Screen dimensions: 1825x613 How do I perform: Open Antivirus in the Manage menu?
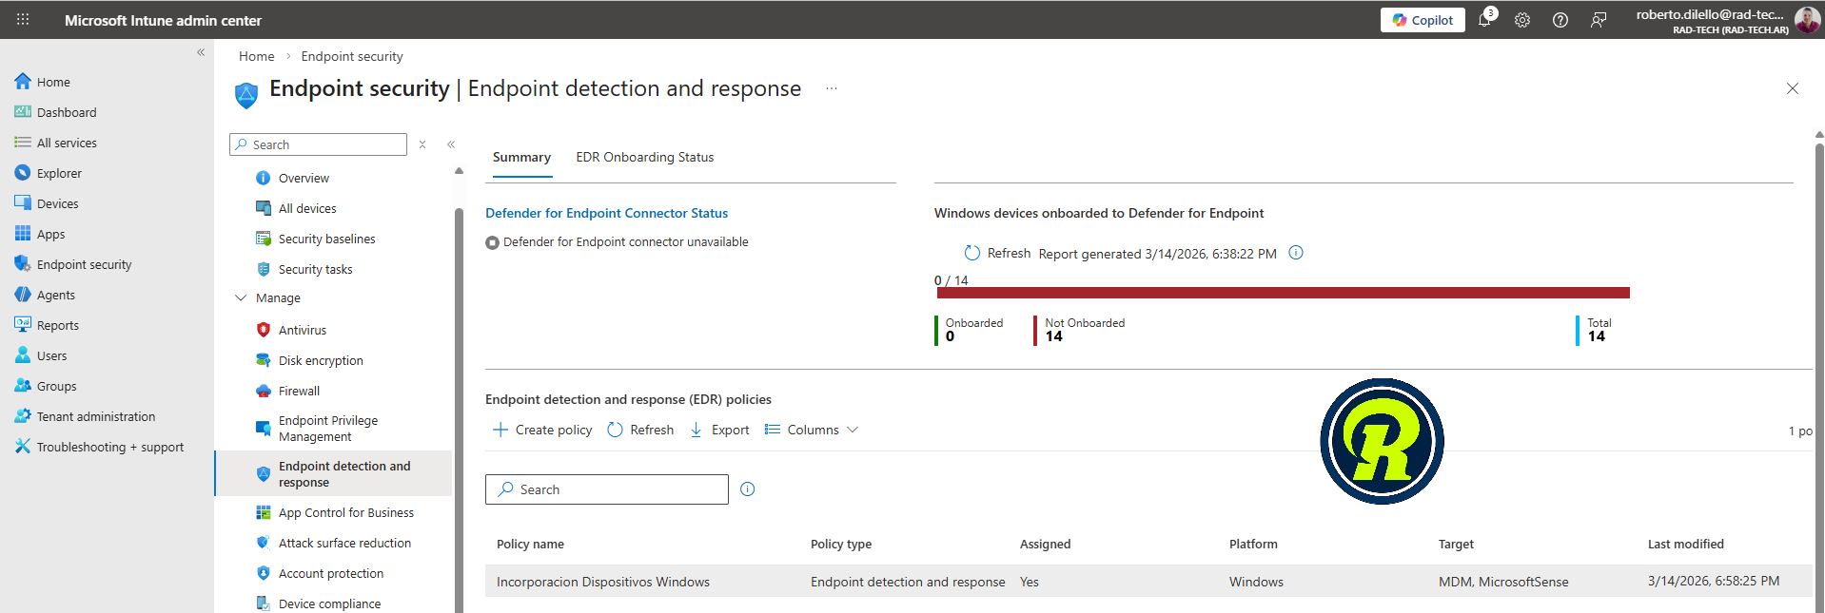point(302,330)
